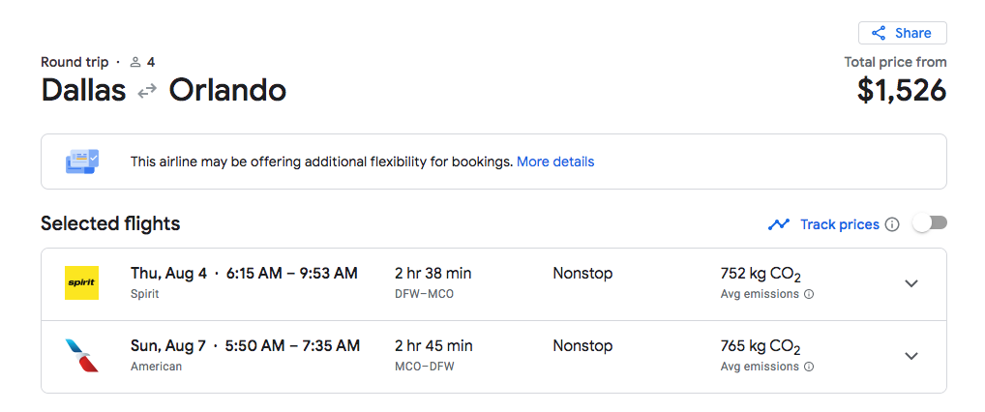Toggle the Track prices switch
The height and width of the screenshot is (412, 985).
click(929, 223)
